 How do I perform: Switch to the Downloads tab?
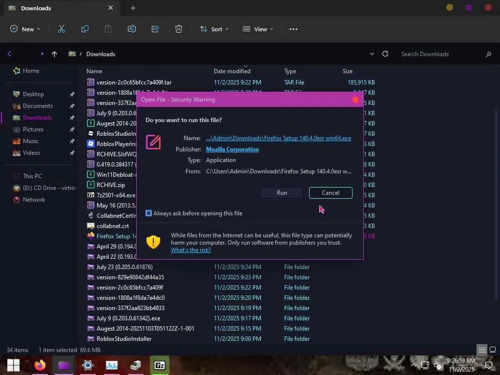[62, 8]
